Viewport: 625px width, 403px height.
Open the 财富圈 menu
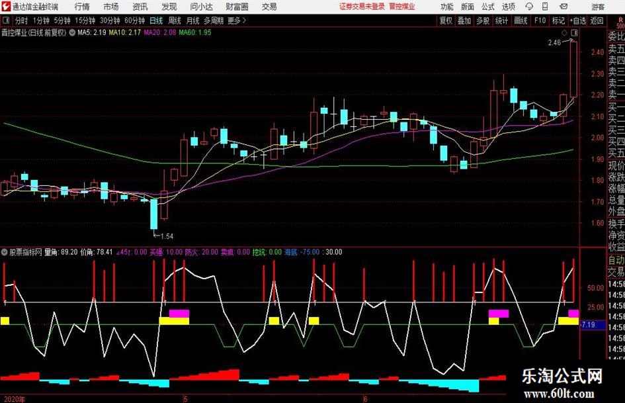(x=237, y=7)
